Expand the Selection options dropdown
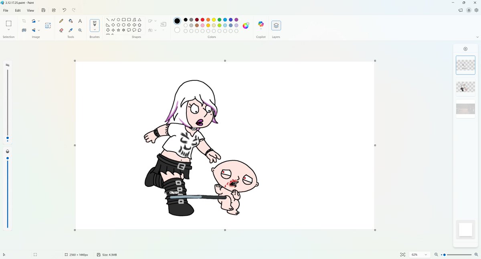This screenshot has height=259, width=481. (8, 30)
